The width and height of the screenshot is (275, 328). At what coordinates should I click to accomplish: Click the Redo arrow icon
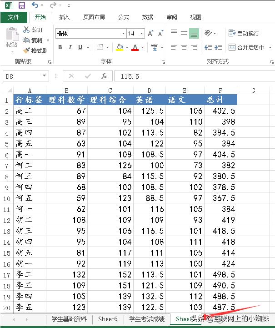[x=53, y=5]
